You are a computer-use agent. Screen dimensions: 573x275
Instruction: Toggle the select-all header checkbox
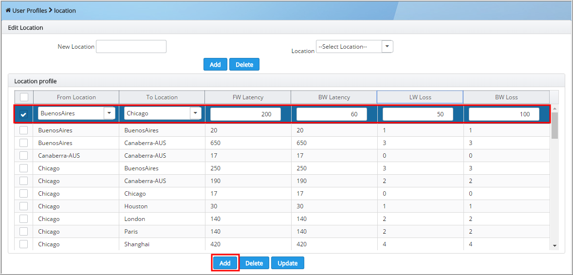pyautogui.click(x=24, y=97)
